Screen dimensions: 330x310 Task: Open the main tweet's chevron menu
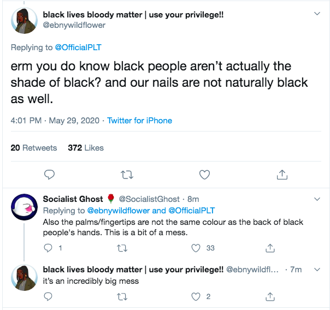317,14
